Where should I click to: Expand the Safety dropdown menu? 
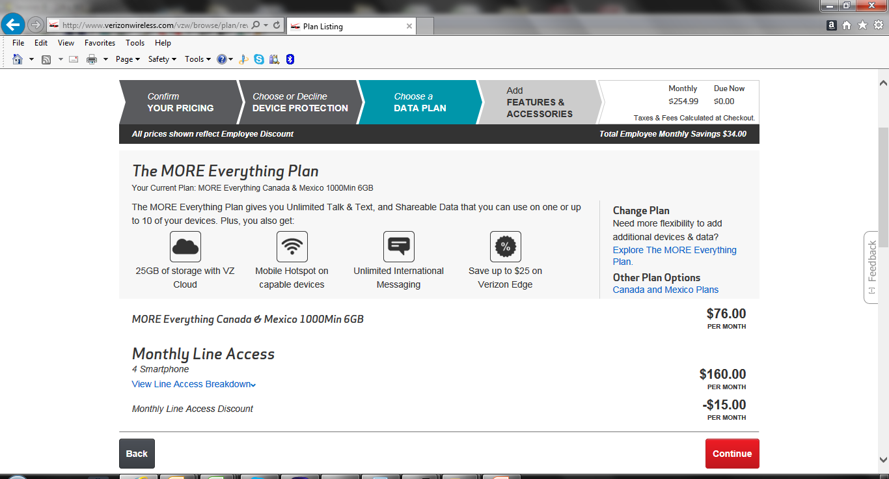pos(162,59)
